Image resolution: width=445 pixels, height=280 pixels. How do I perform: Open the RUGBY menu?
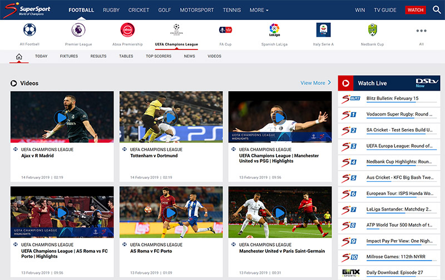(x=111, y=10)
